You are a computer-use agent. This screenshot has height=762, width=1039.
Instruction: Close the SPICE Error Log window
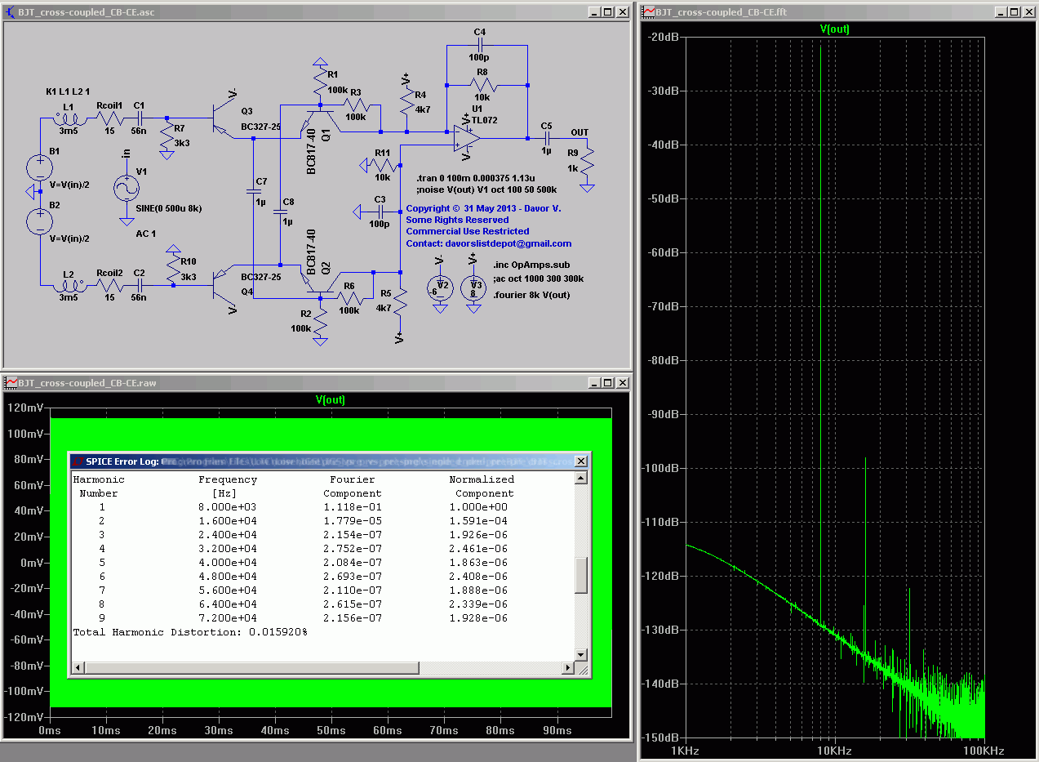[x=581, y=461]
